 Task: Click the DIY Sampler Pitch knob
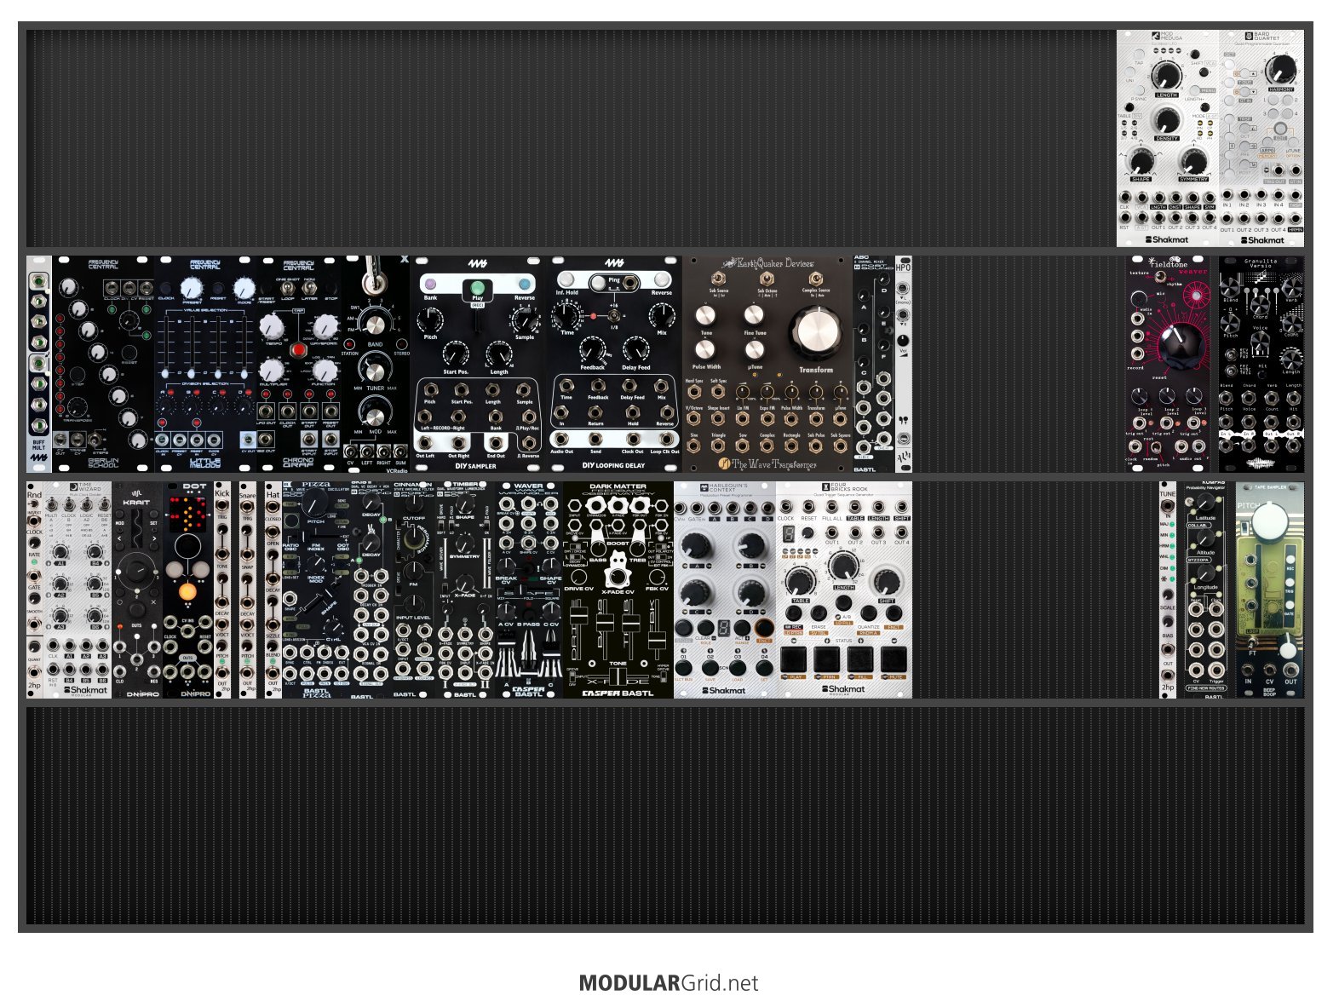(x=431, y=319)
